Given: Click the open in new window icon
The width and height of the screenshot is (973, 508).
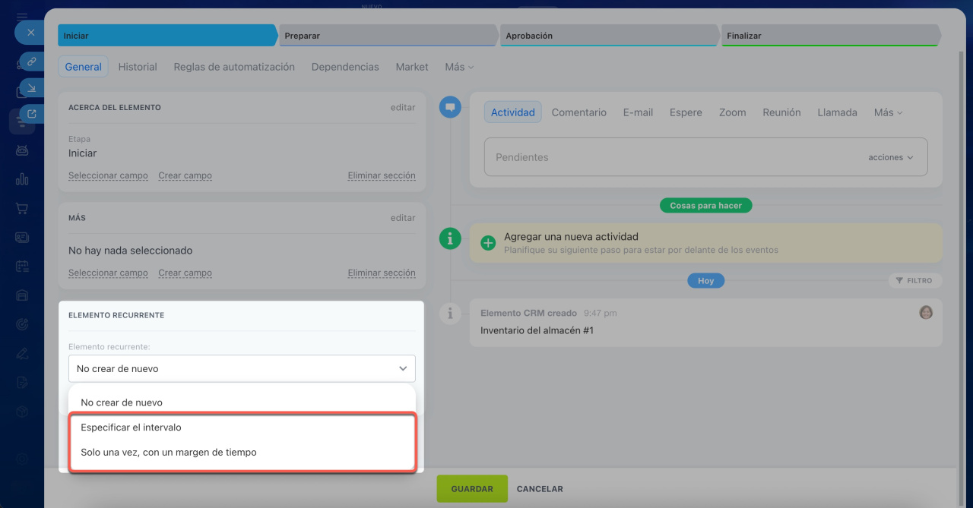Looking at the screenshot, I should tap(31, 114).
